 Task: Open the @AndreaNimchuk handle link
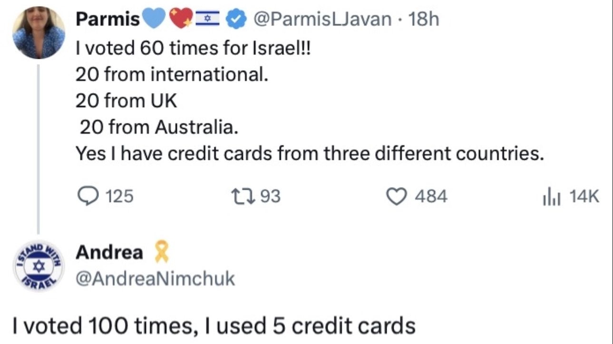[x=155, y=279]
